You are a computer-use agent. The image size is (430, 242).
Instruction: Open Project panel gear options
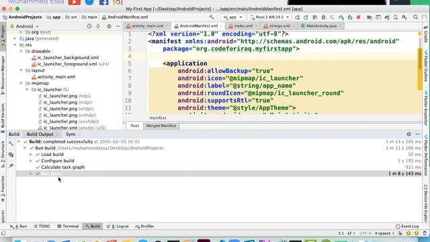click(x=109, y=26)
